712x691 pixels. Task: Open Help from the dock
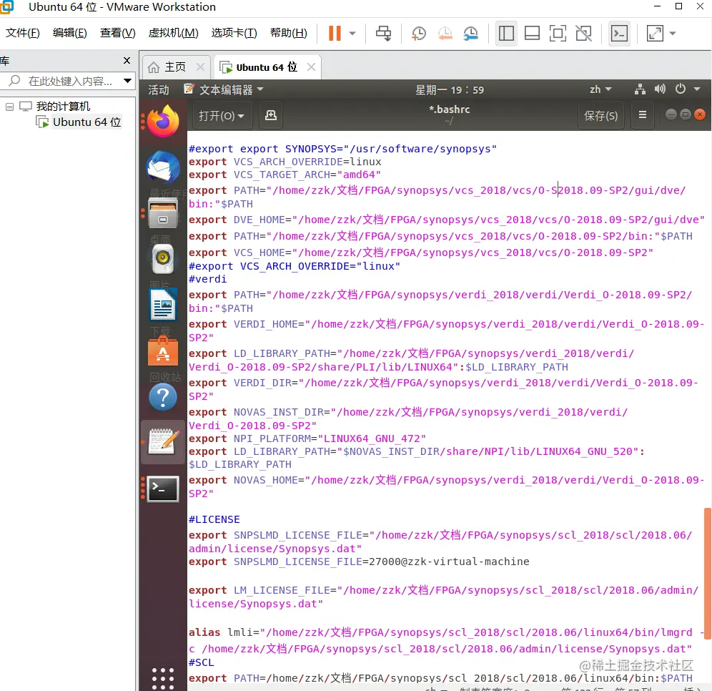tap(163, 397)
